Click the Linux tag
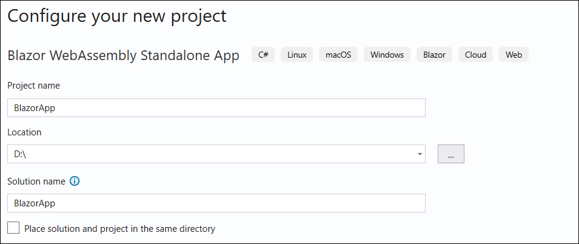Screen dimensions: 579x244 click(297, 55)
